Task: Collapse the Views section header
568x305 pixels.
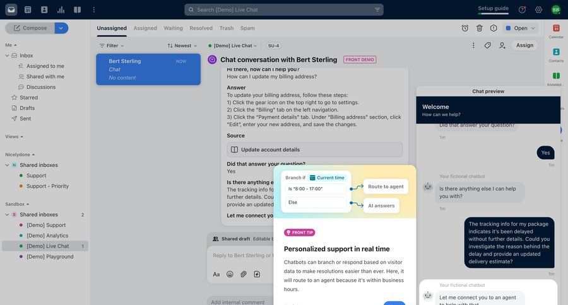Action: (x=14, y=136)
